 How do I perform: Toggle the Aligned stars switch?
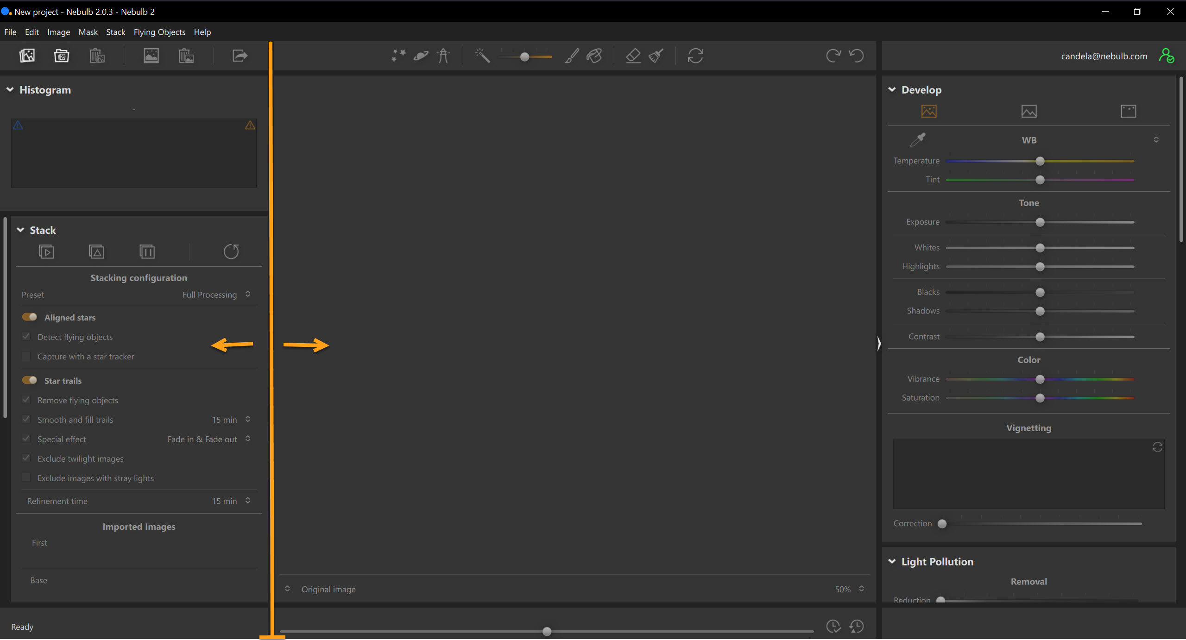click(x=30, y=317)
